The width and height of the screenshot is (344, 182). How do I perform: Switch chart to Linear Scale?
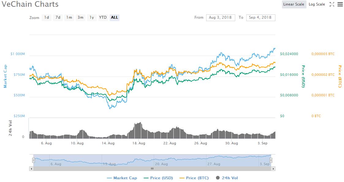[x=294, y=4]
